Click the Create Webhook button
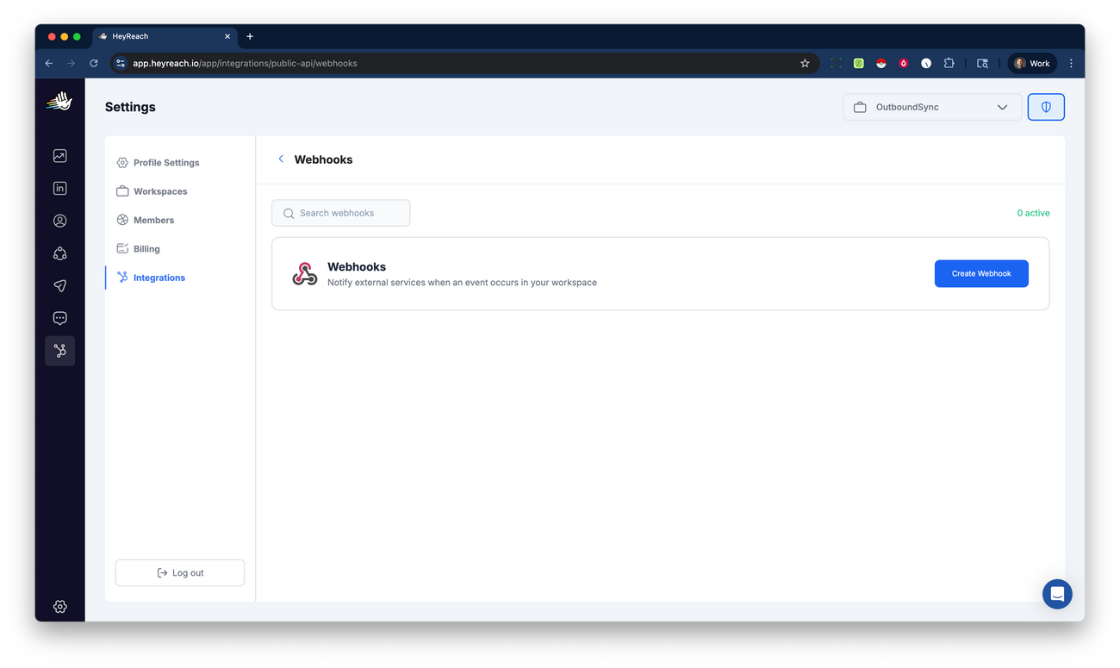This screenshot has width=1120, height=668. point(981,273)
